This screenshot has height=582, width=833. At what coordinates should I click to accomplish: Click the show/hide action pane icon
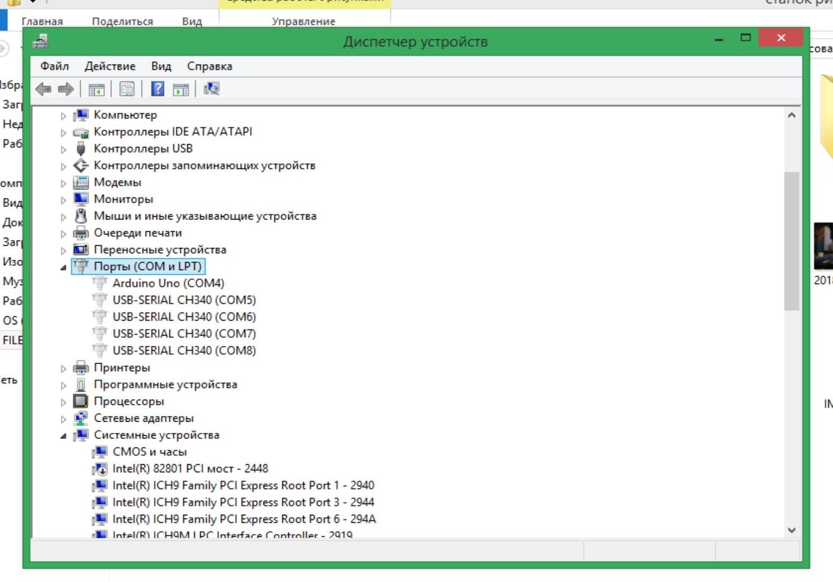coord(181,89)
